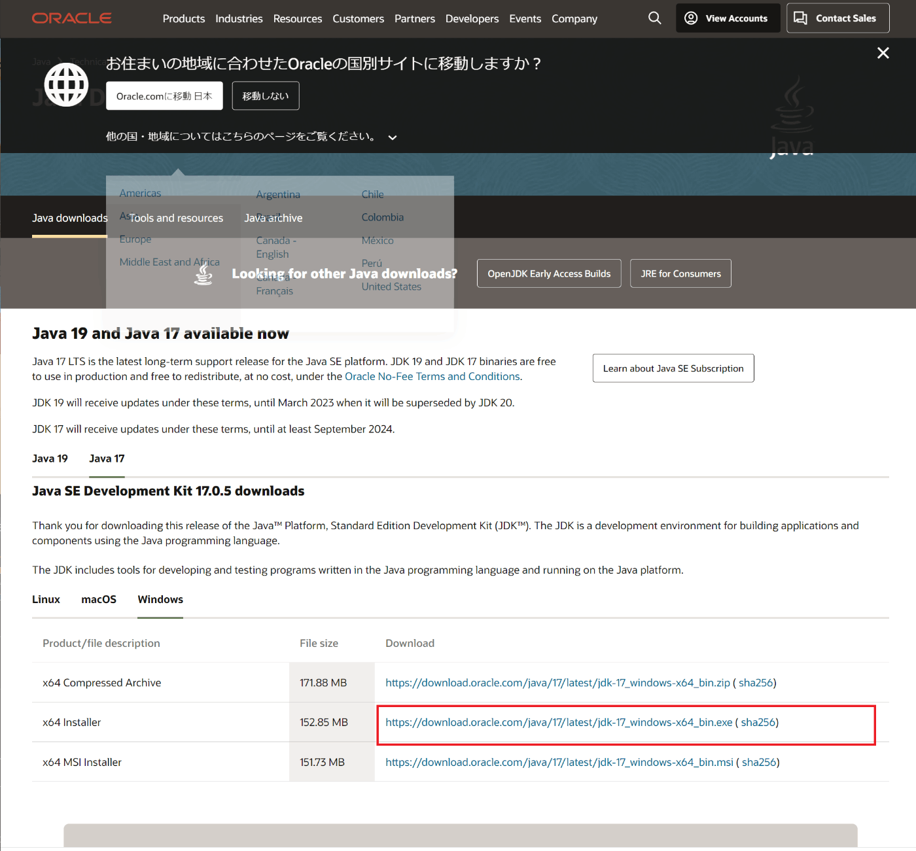Close the region selection banner
Screen dimensions: 916x851
(x=883, y=53)
